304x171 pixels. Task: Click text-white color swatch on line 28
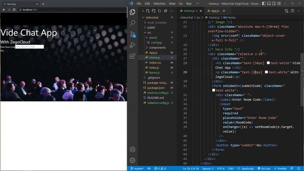coord(268,63)
